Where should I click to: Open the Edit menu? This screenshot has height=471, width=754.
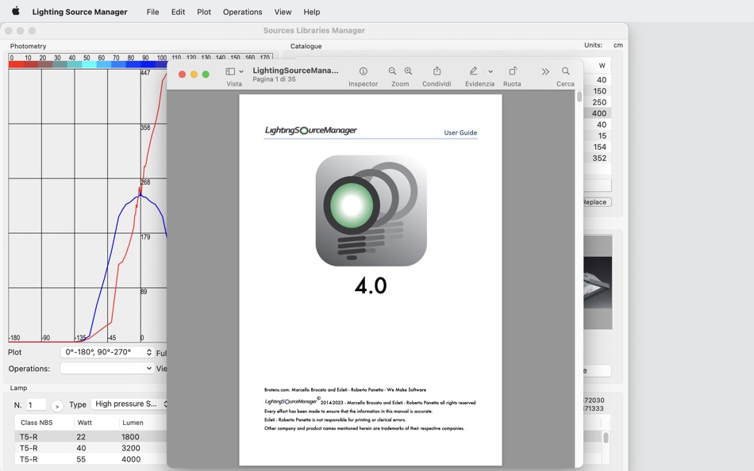click(x=178, y=12)
